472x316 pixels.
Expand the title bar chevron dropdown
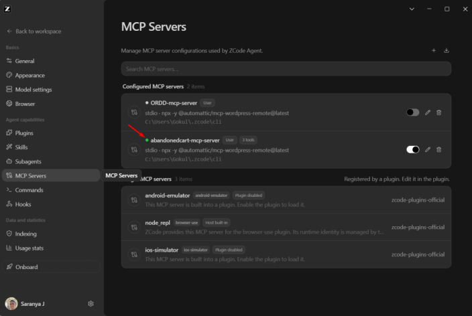(412, 9)
